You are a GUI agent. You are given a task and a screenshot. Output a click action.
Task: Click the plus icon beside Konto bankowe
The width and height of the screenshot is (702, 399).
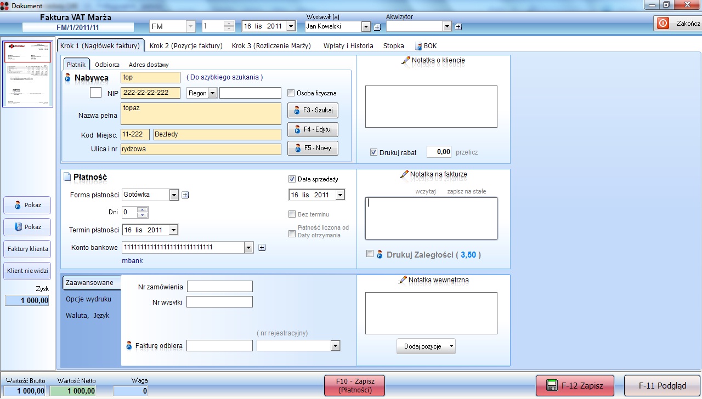pos(262,248)
